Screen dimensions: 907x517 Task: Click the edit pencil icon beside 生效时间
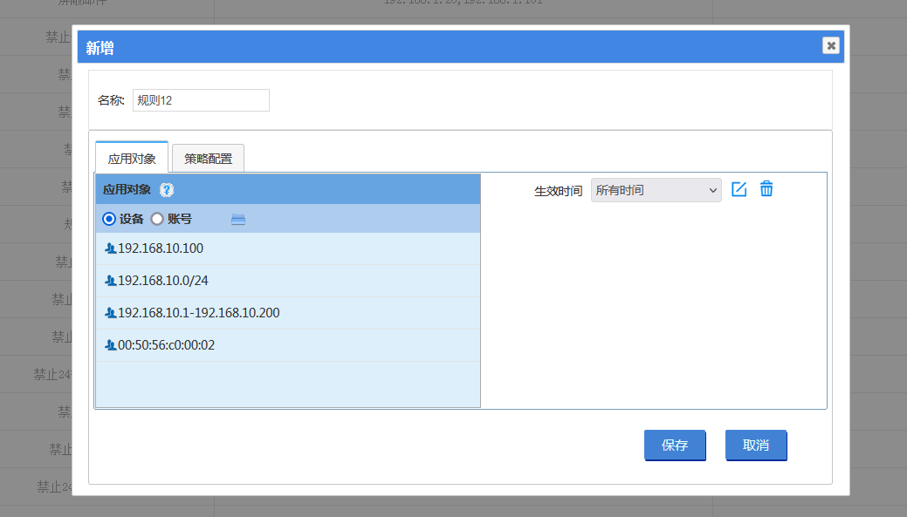739,189
